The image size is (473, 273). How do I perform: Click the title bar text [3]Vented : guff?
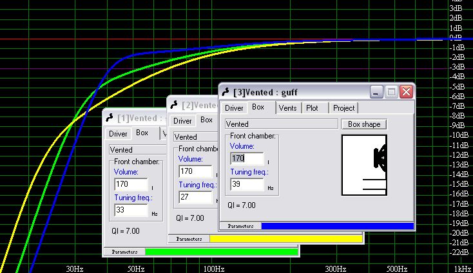(265, 92)
